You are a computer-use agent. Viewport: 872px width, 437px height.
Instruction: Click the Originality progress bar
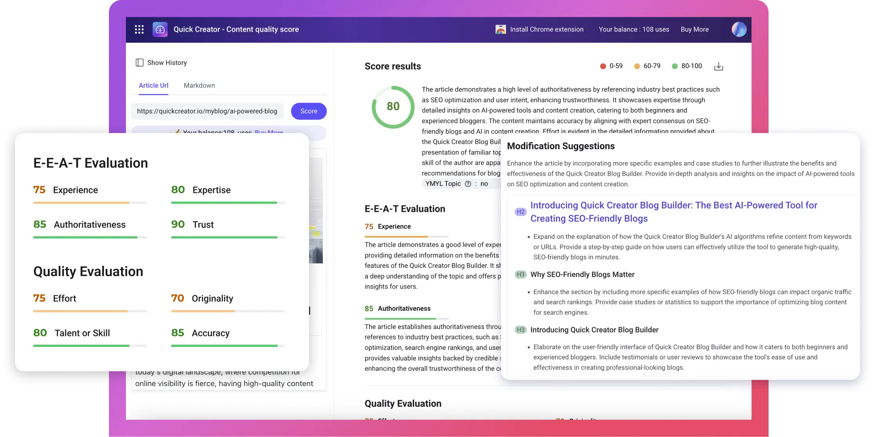(x=228, y=311)
